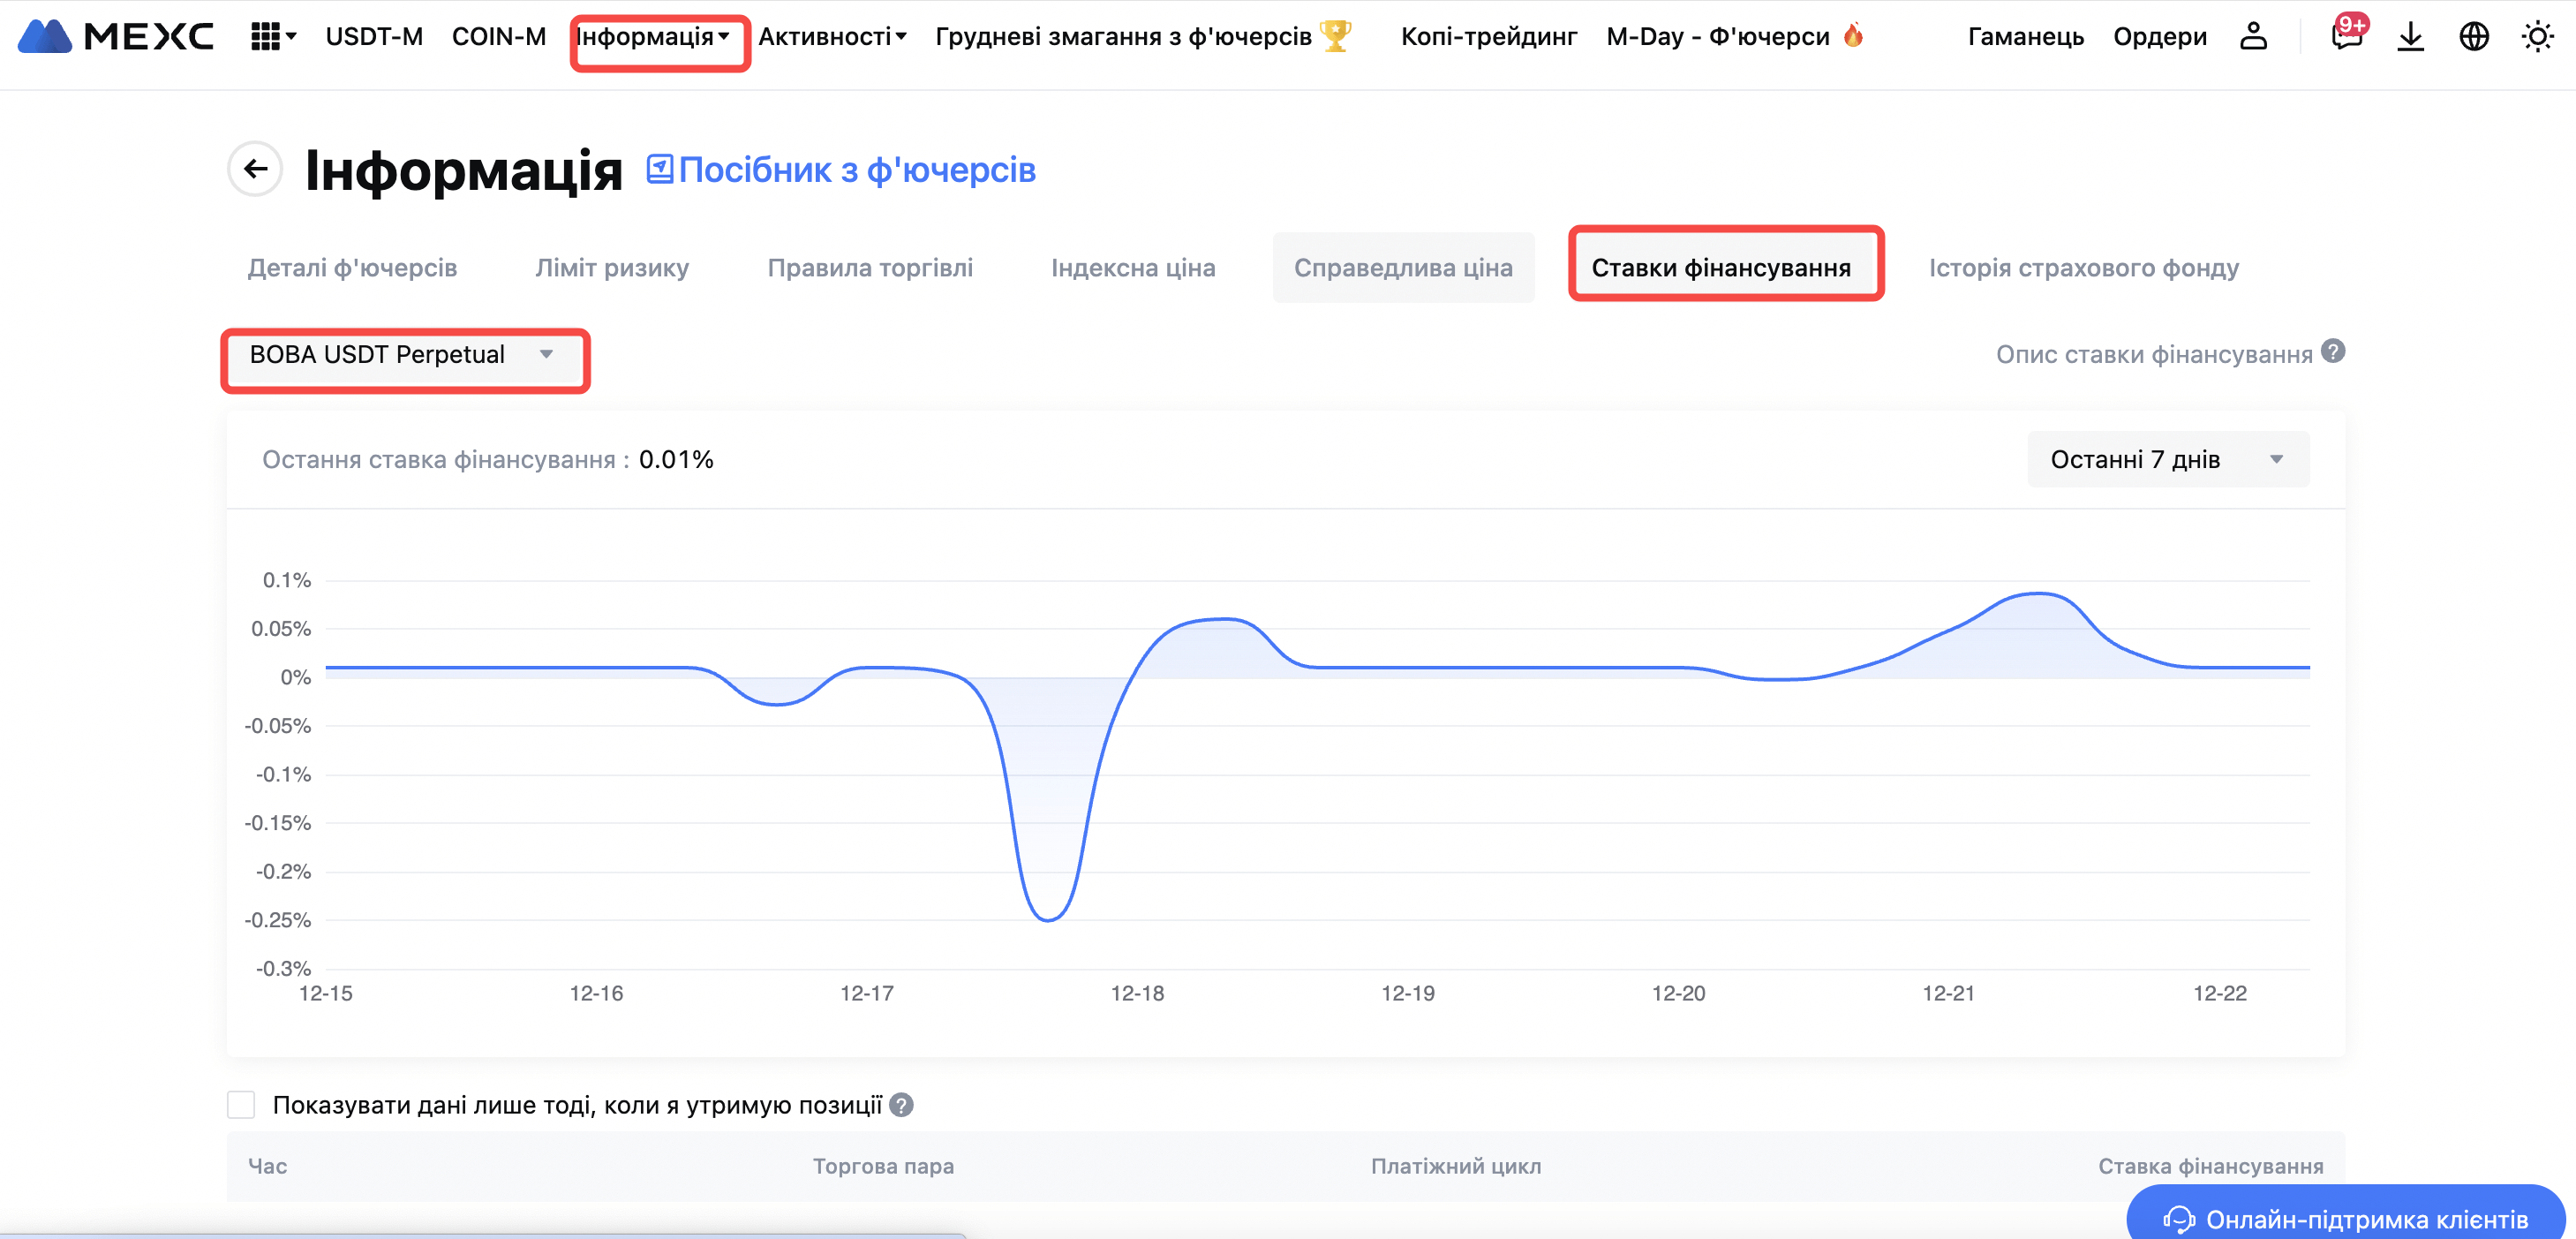The height and width of the screenshot is (1239, 2576).
Task: Open the Останні 7 днів period dropdown
Action: 2167,460
